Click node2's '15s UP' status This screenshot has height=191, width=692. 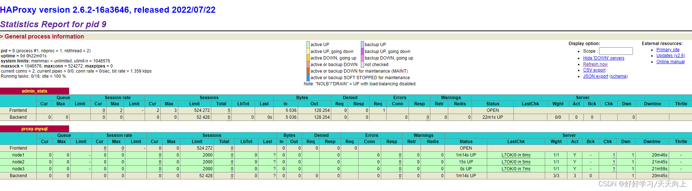point(466,162)
